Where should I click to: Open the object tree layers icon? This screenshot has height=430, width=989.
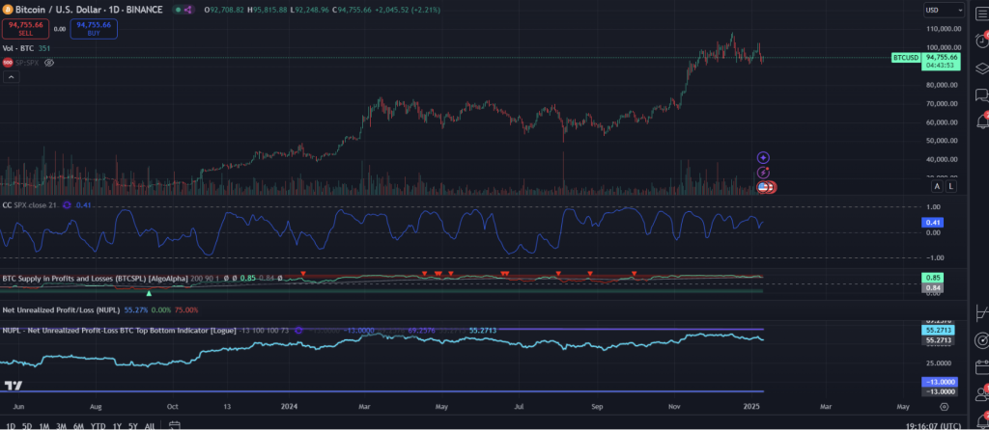click(x=981, y=67)
